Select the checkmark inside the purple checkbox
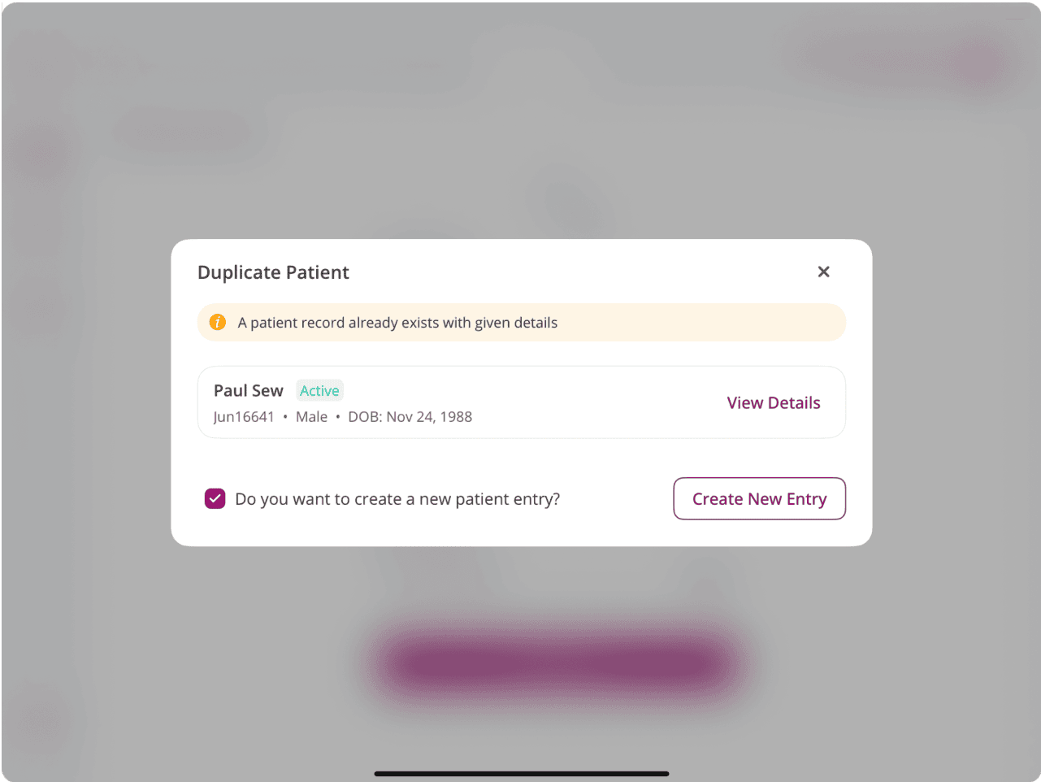This screenshot has height=782, width=1041. coord(215,498)
